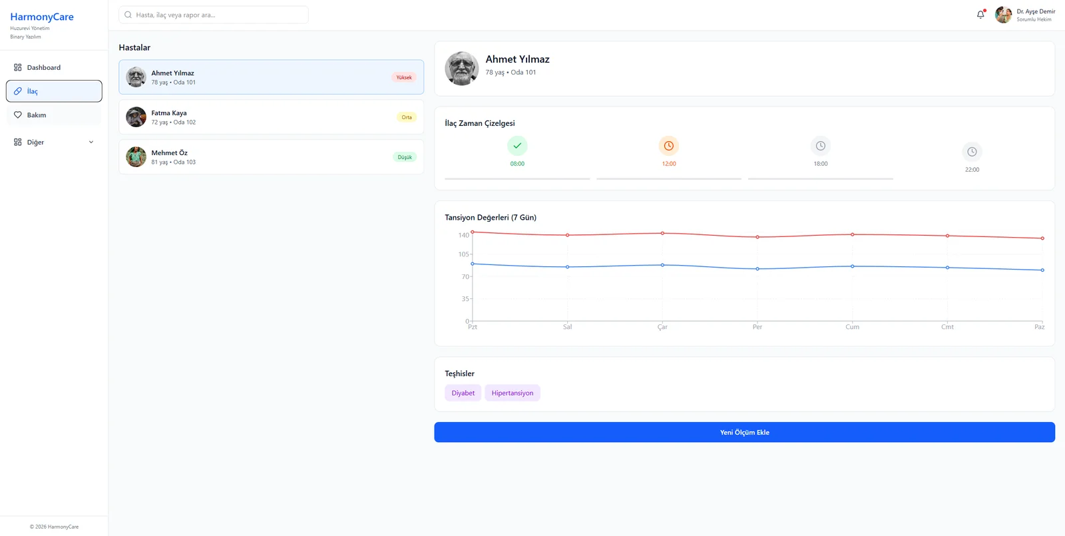Image resolution: width=1065 pixels, height=536 pixels.
Task: Go to Dashboard page
Action: click(44, 67)
